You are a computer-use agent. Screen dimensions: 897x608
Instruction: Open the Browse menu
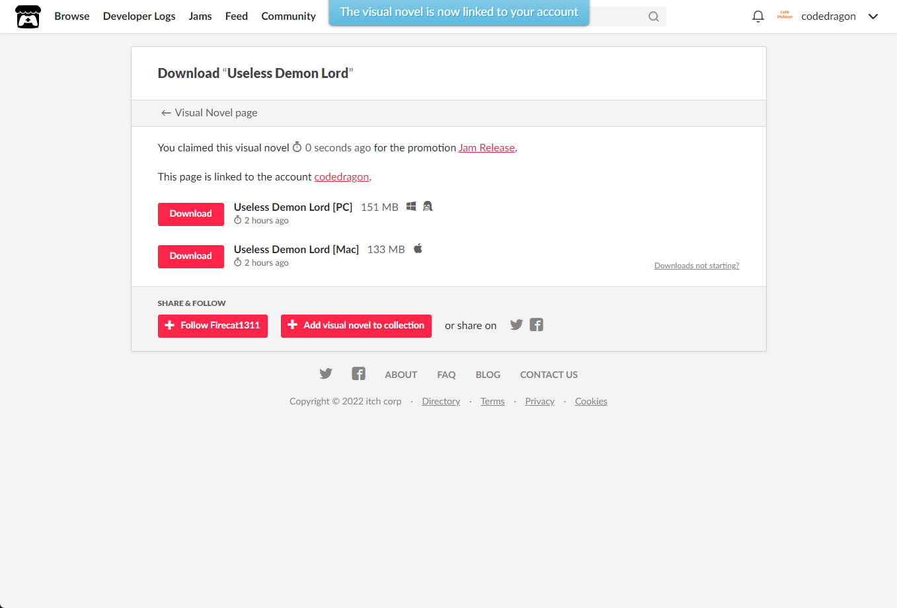(72, 16)
